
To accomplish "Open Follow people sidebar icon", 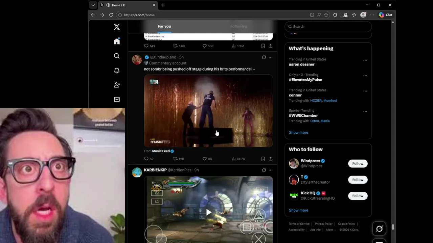I will click(117, 85).
